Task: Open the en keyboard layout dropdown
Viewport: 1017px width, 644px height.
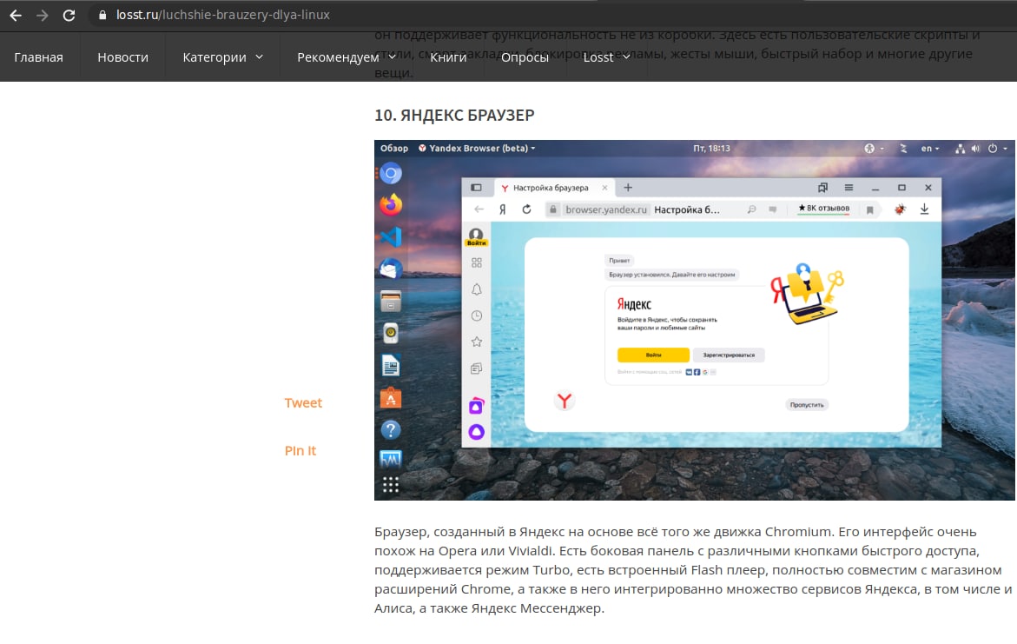Action: pyautogui.click(x=930, y=148)
